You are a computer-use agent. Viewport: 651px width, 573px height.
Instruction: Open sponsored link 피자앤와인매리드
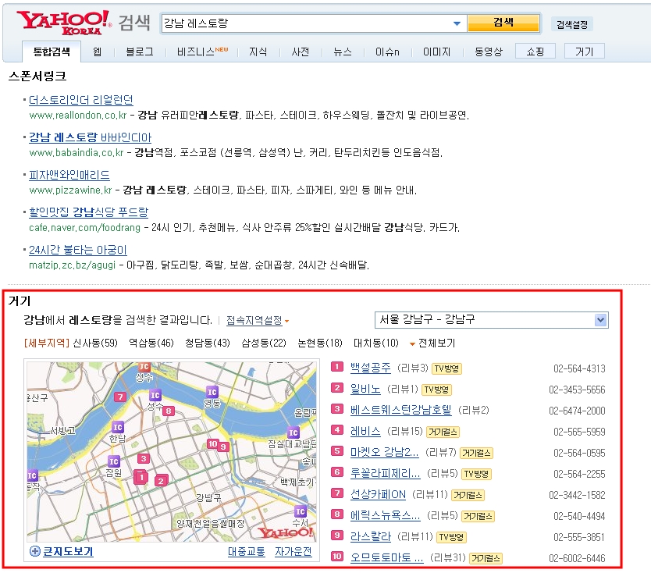pyautogui.click(x=69, y=175)
